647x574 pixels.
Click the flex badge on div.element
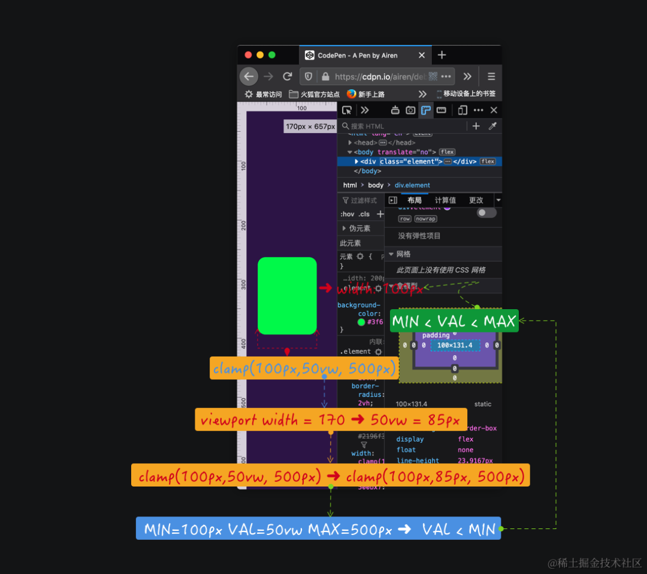click(x=487, y=161)
